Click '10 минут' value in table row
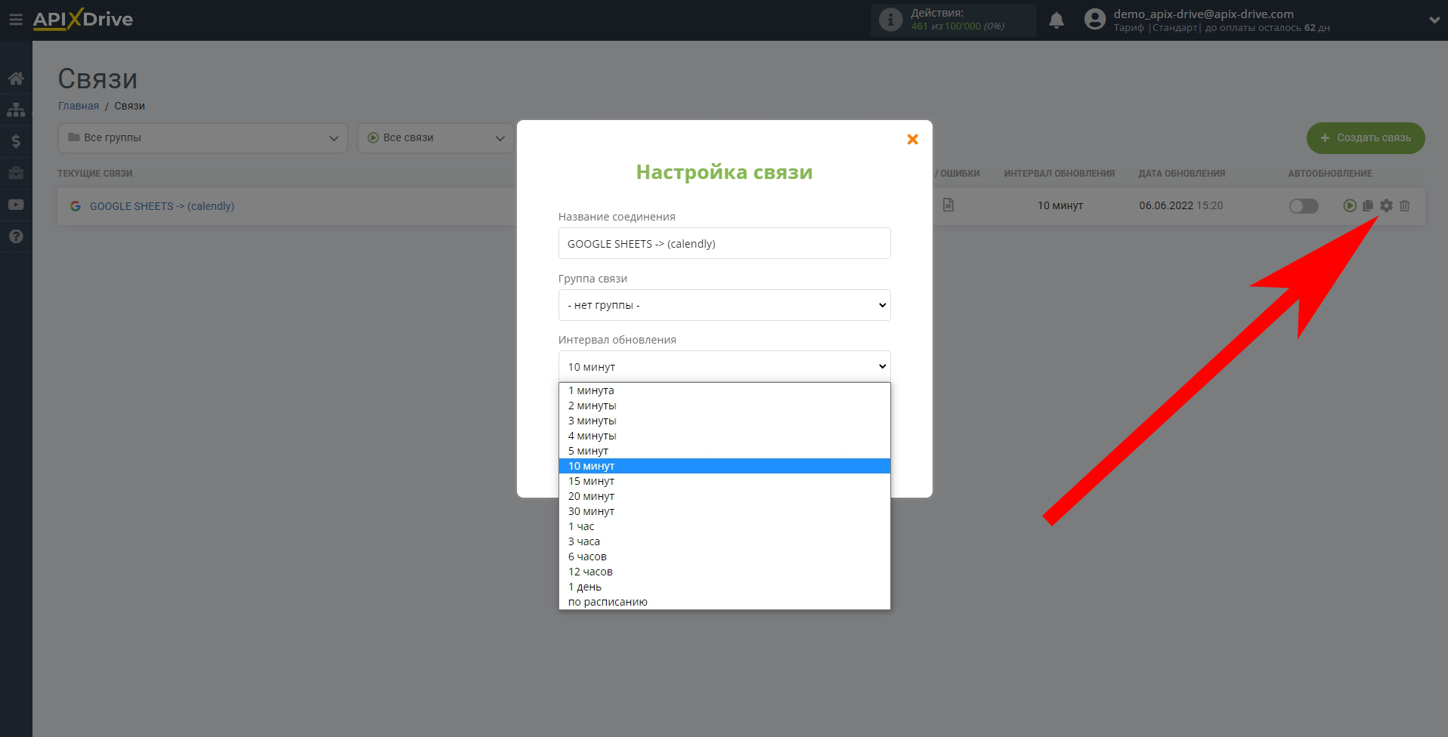 (x=1060, y=205)
